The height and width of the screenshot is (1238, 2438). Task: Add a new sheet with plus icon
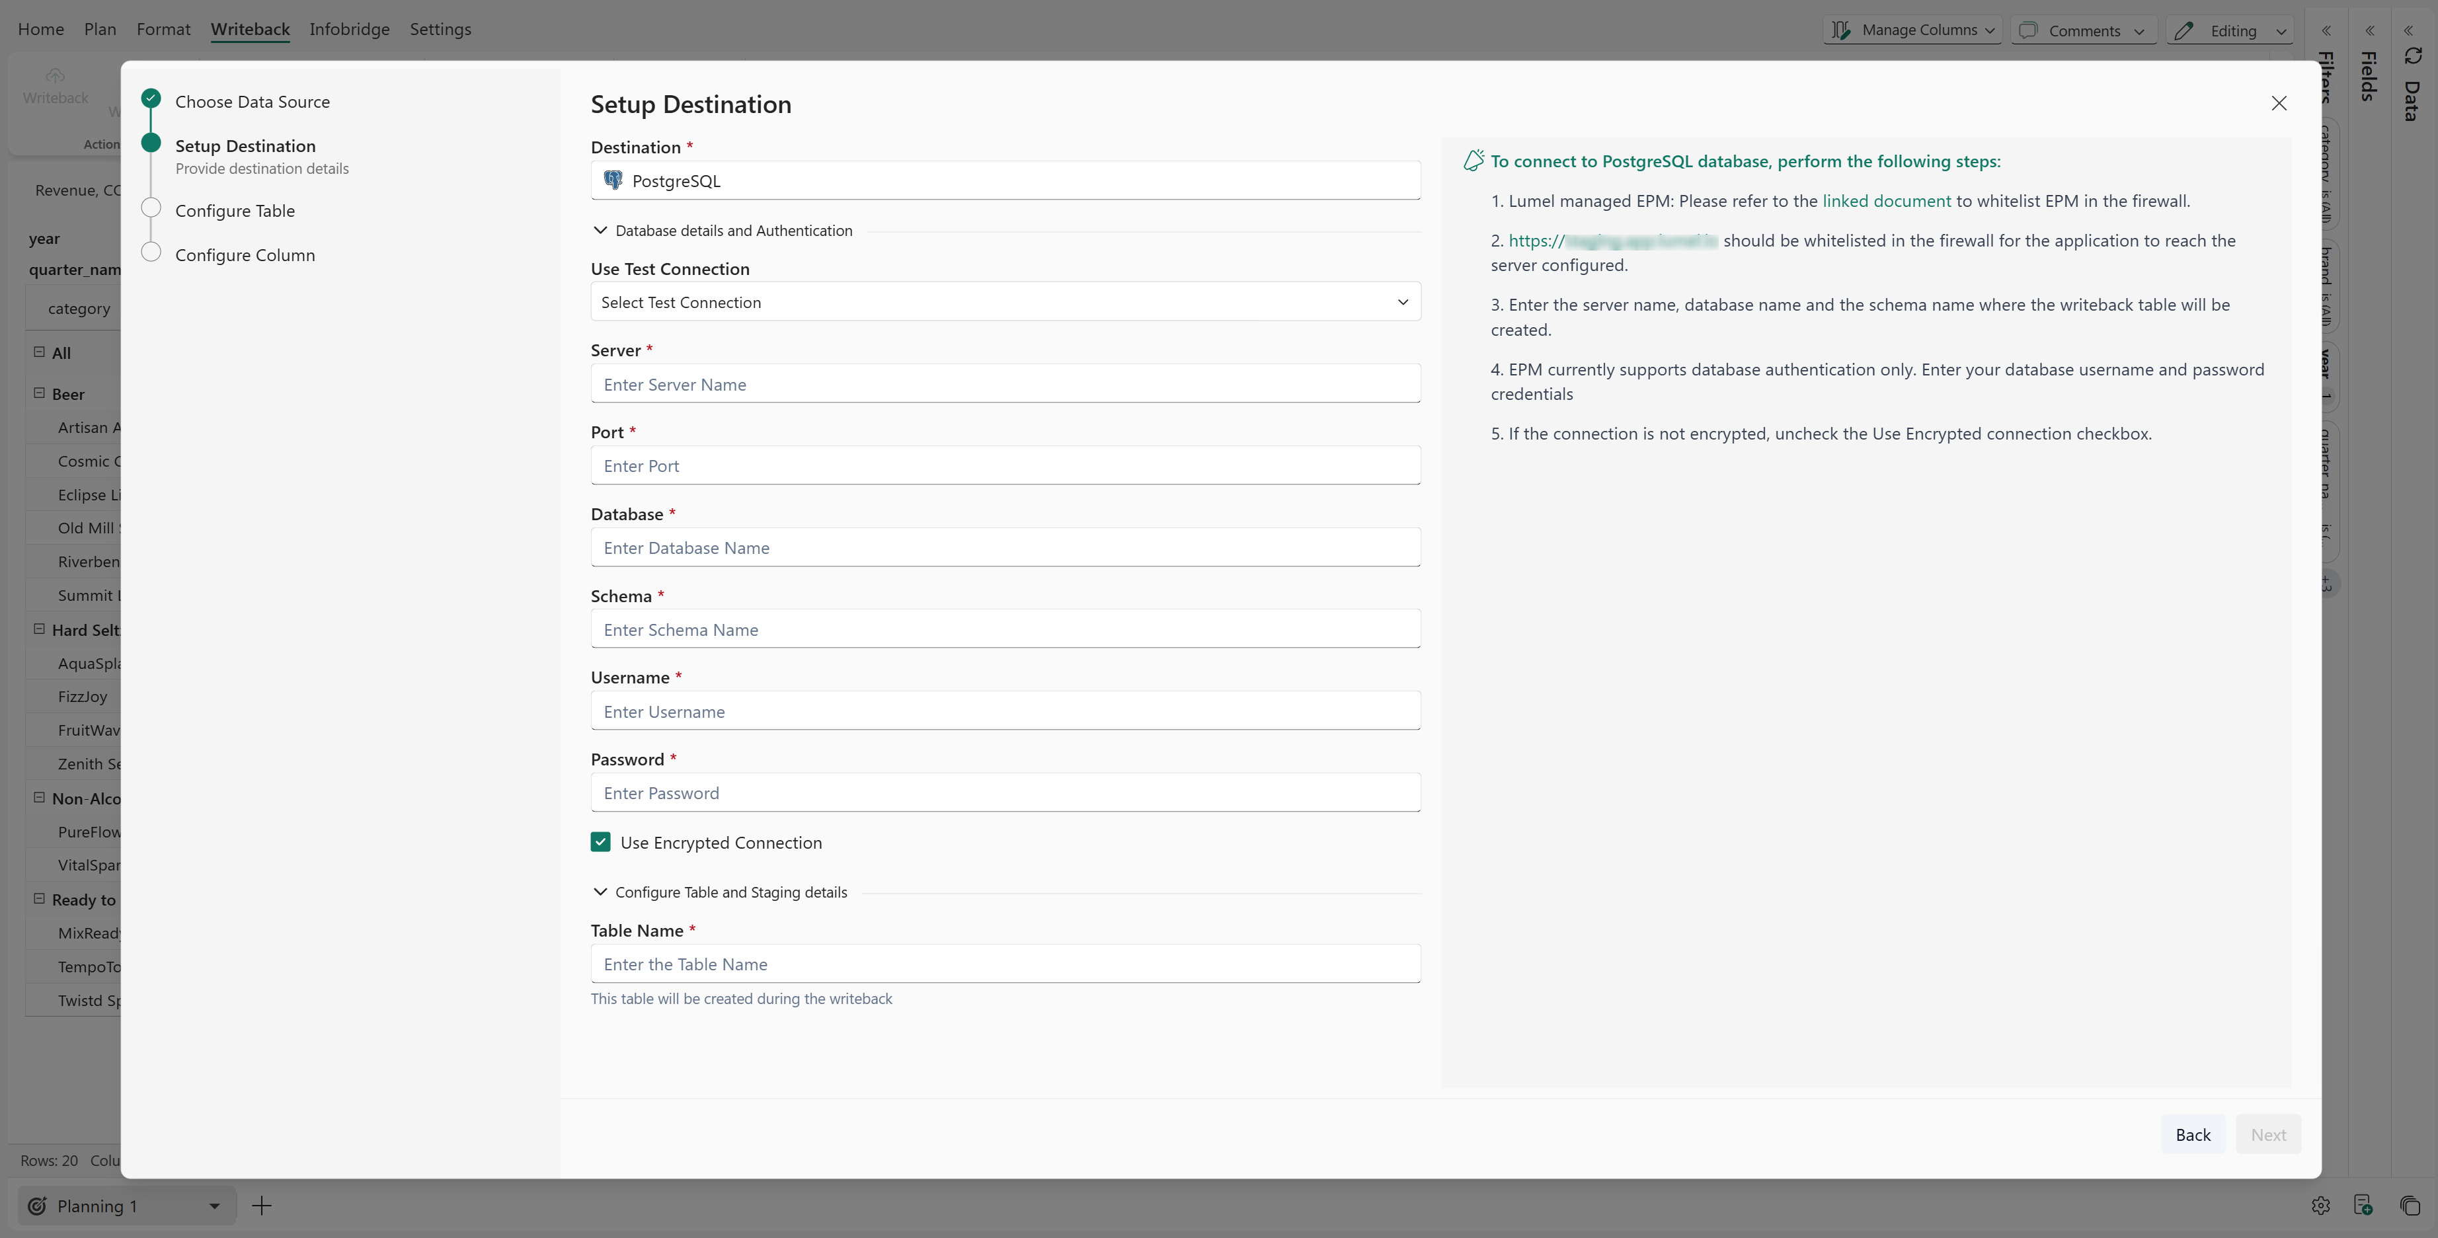click(x=262, y=1206)
